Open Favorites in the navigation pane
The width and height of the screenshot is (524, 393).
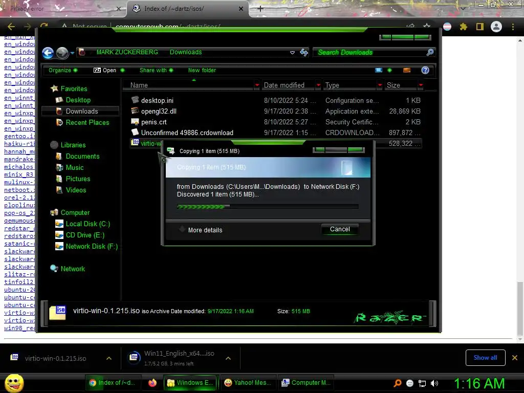click(x=74, y=89)
